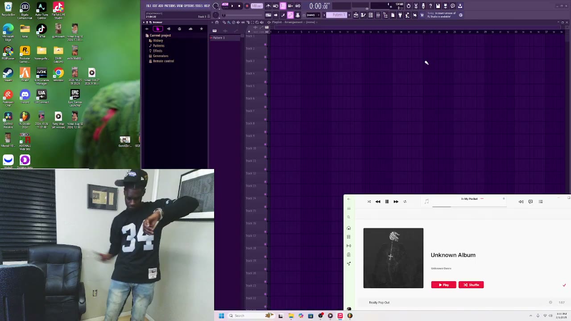Image resolution: width=571 pixels, height=321 pixels.
Task: Click the red Shuffle button
Action: click(471, 285)
